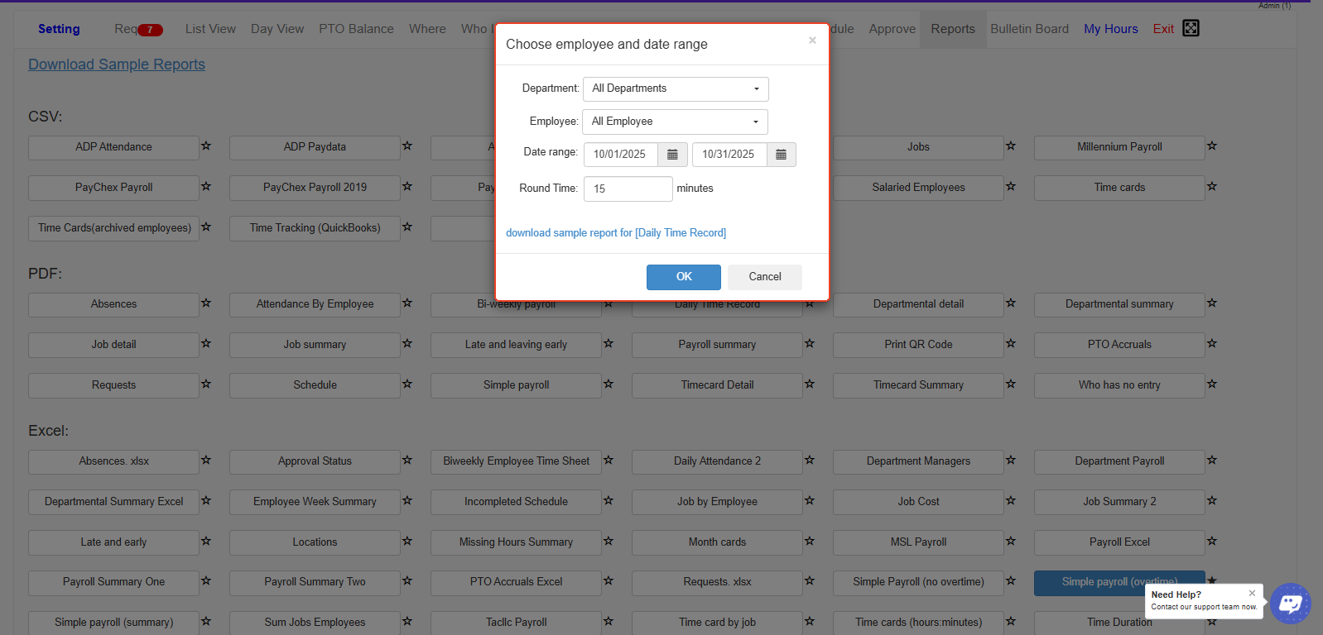Confirm the dialog with OK
This screenshot has width=1323, height=635.
[683, 277]
